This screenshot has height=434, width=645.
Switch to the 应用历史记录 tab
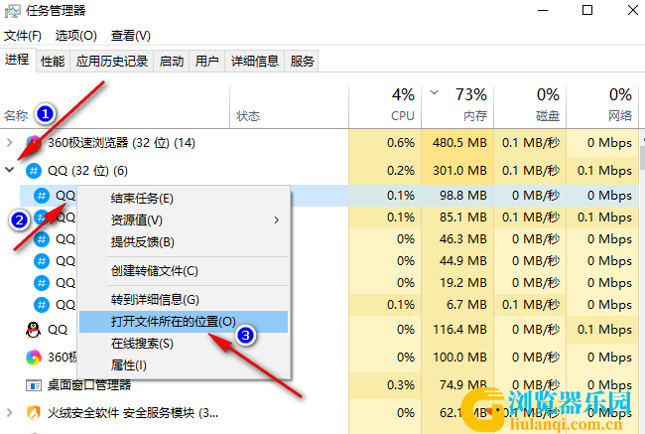click(x=112, y=62)
